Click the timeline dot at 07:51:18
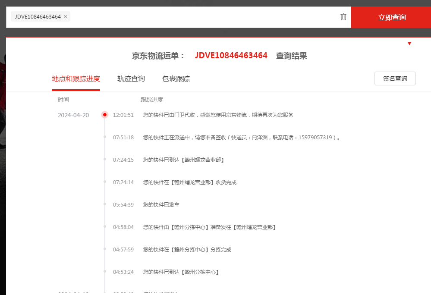 105,137
